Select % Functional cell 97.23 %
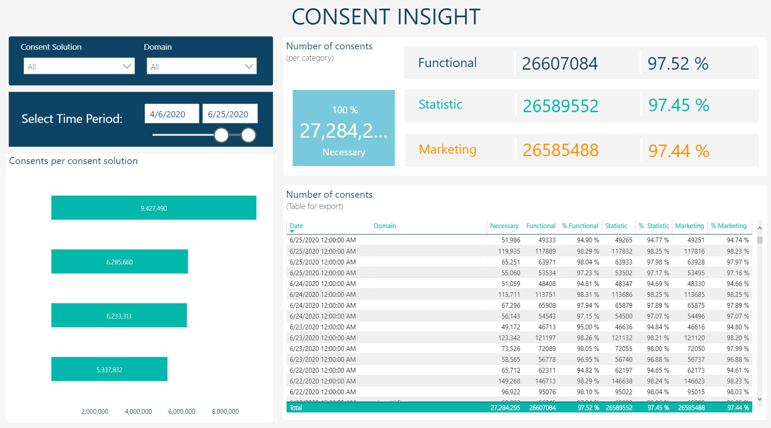The height and width of the screenshot is (428, 771). point(588,273)
